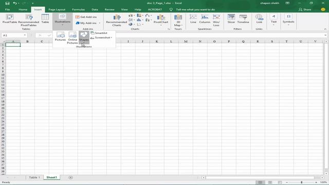Image resolution: width=329 pixels, height=185 pixels.
Task: Insert a Line sparkline
Action: tap(193, 18)
